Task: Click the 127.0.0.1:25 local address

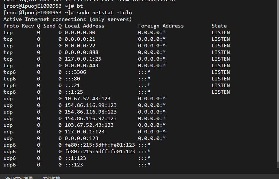Action: (x=83, y=59)
